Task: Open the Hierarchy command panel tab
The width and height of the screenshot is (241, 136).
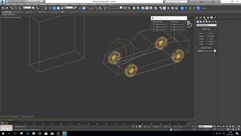Action: tap(204, 18)
